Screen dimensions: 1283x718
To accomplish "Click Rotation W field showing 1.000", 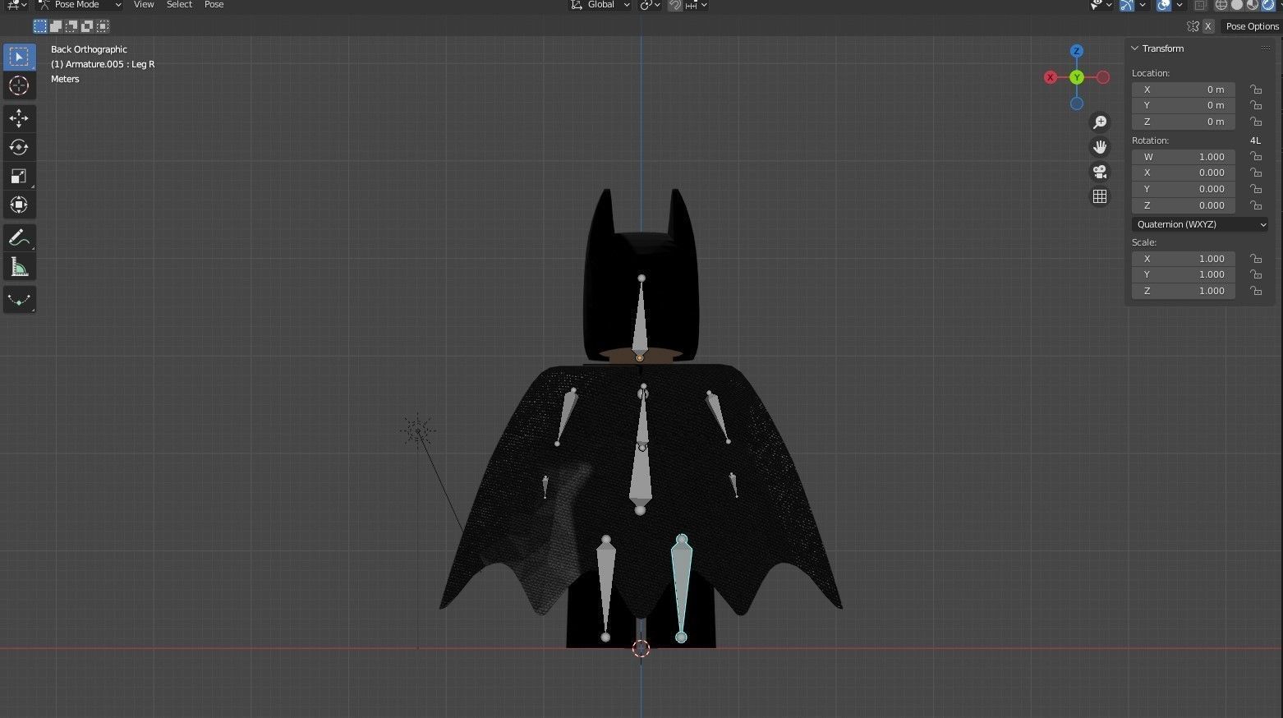I will click(x=1184, y=157).
